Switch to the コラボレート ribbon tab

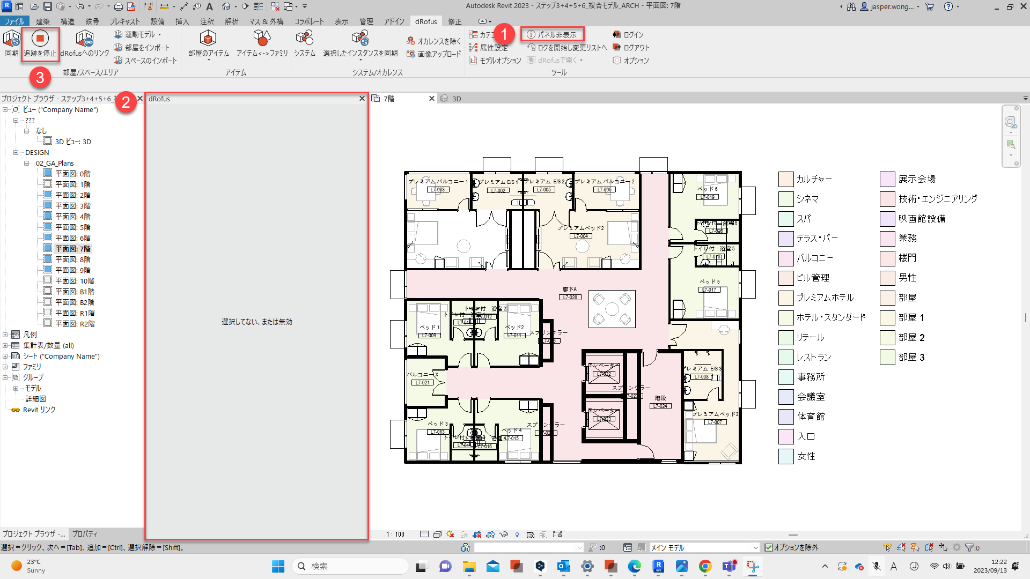[309, 21]
